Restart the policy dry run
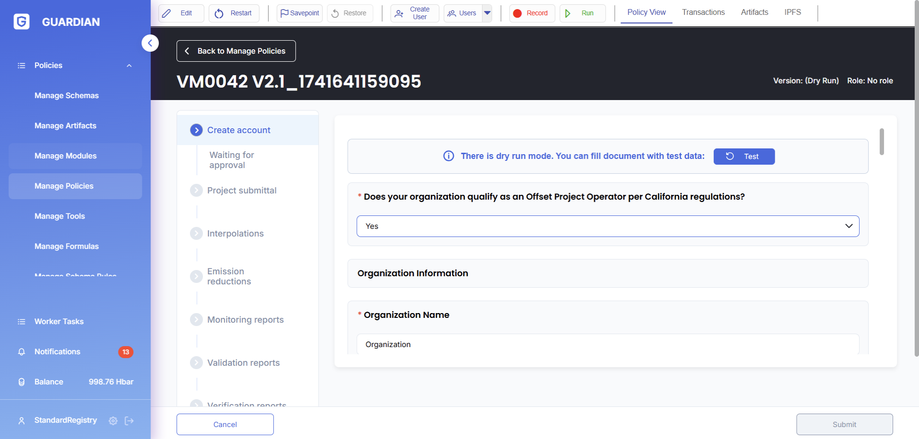919x439 pixels. (234, 13)
